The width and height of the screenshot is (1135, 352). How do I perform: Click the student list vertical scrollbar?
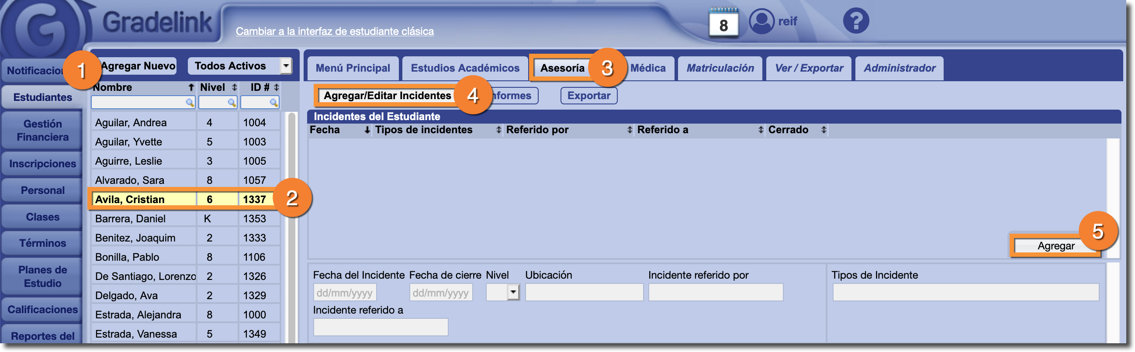point(291,220)
